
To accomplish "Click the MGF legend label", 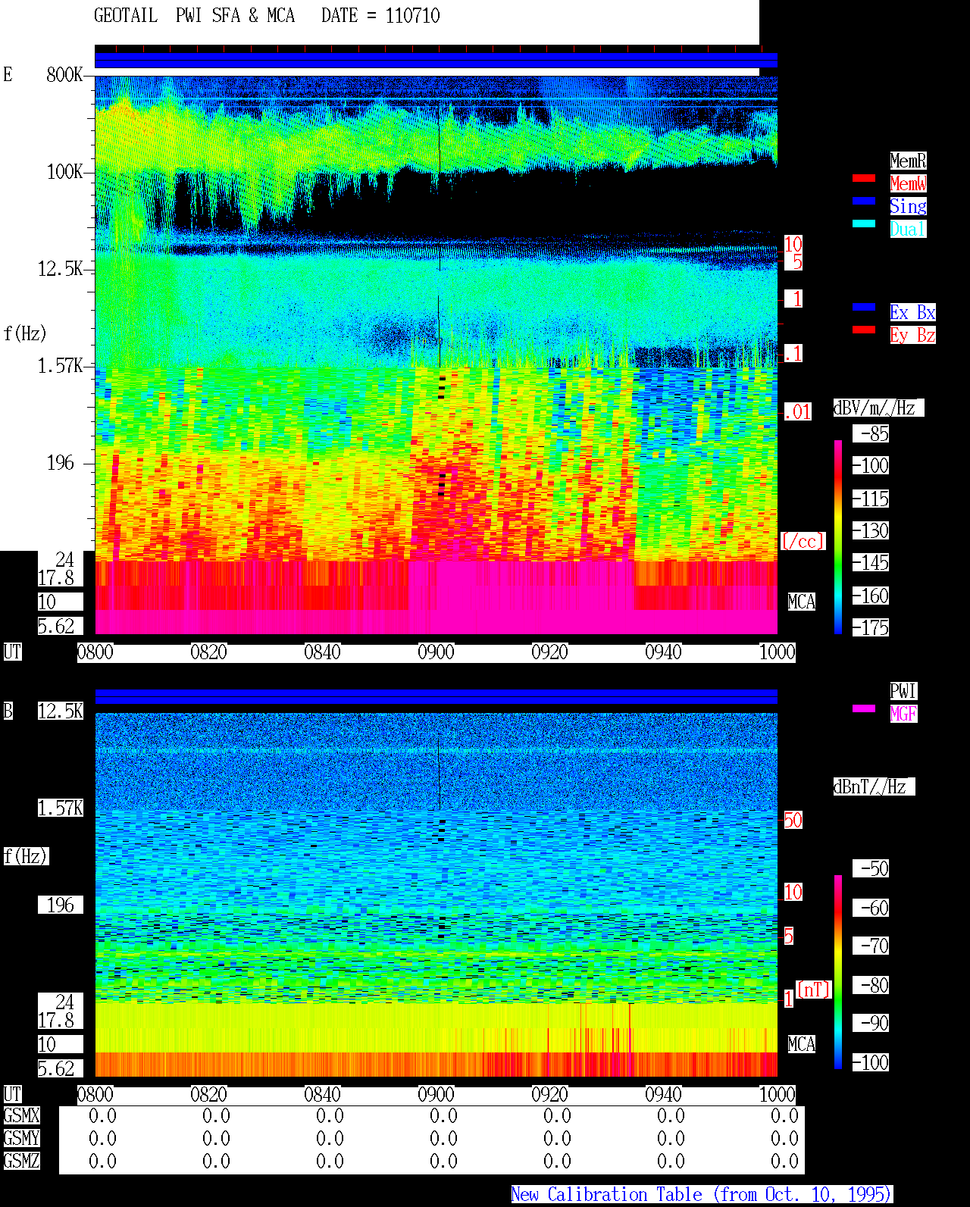I will (x=903, y=714).
